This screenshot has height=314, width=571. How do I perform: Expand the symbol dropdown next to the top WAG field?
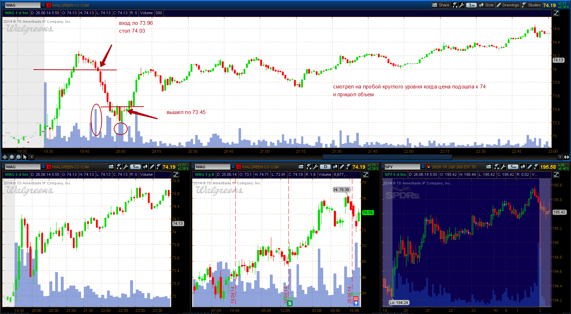[43, 5]
